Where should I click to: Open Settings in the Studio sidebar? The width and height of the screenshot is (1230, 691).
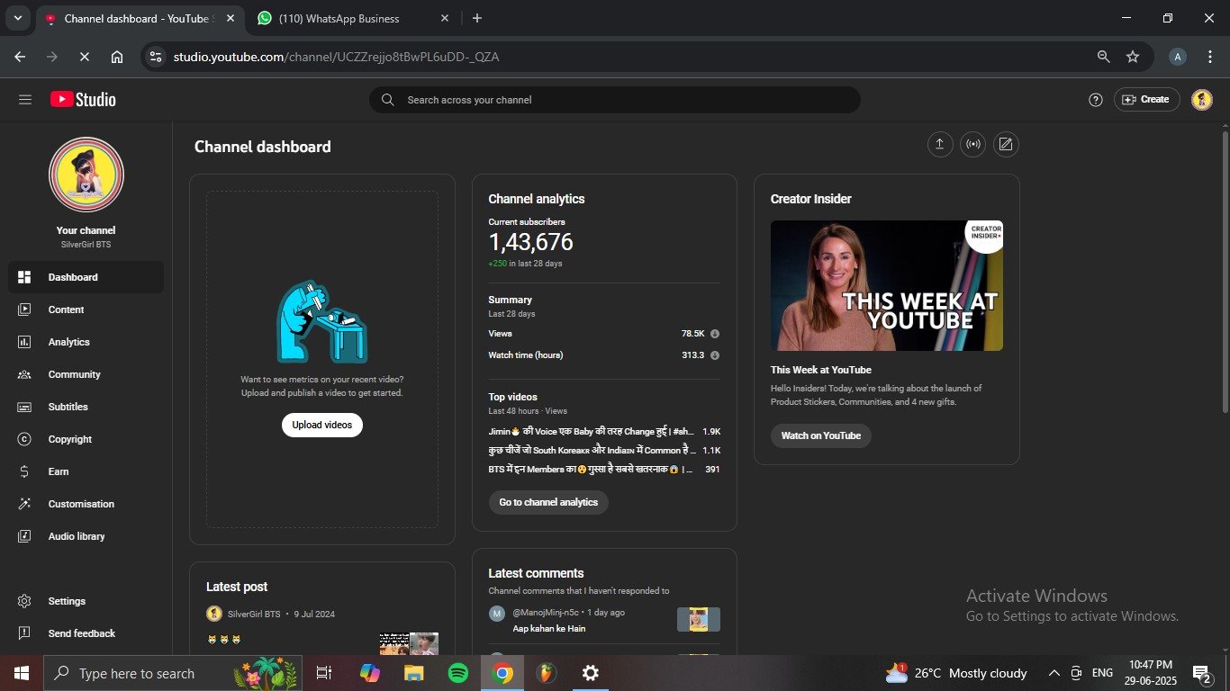click(86, 601)
